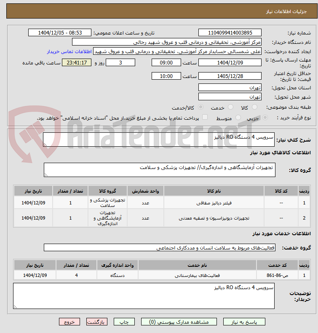Screen dimensions: 318x333
Task: Click the دستگاه unit cell
Action: click(x=118, y=275)
